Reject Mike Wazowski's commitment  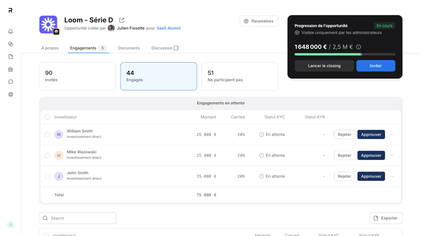pos(345,155)
